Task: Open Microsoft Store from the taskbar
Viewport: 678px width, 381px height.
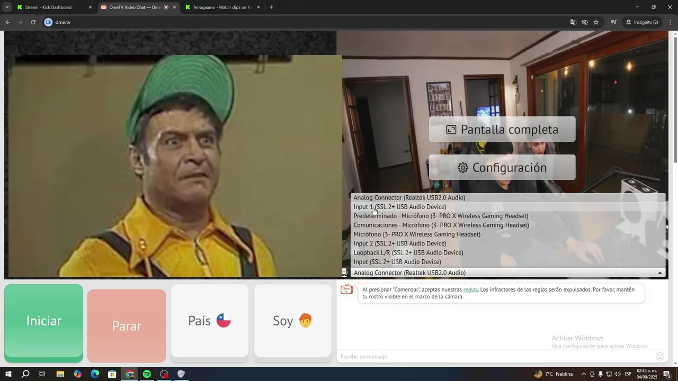Action: coord(112,374)
